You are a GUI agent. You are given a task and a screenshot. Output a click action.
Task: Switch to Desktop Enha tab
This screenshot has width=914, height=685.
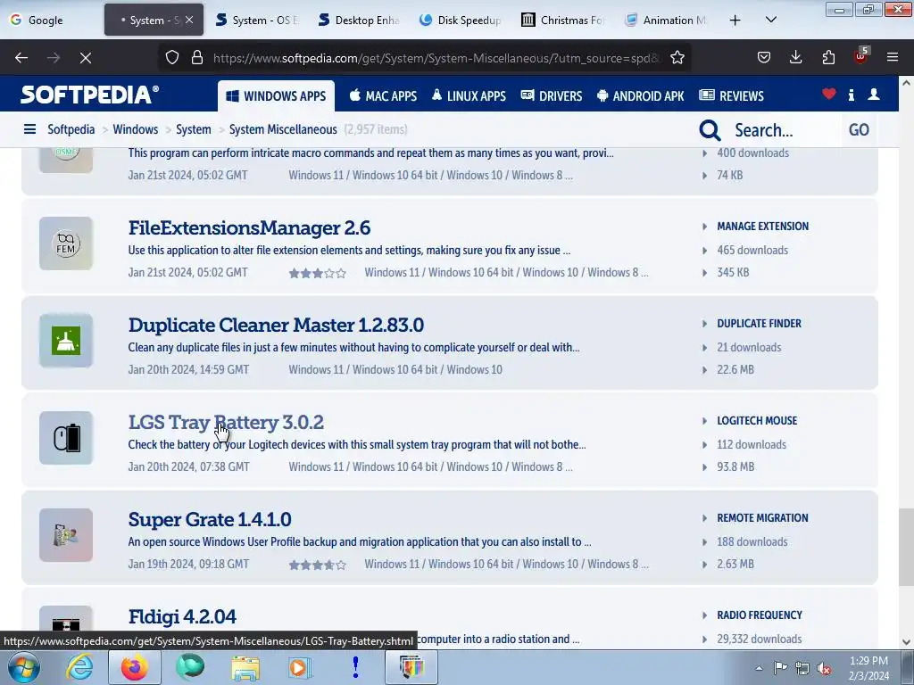[360, 21]
